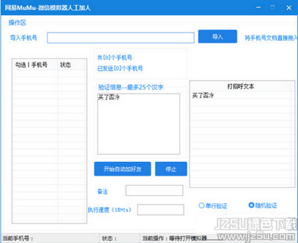The image size is (298, 243).
Task: Click the 已发送[0]个手机号 sent count label
Action: coord(120,69)
